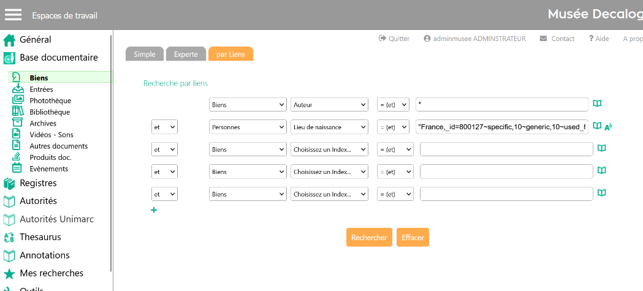Viewport: 643px width, 291px height.
Task: Open the hamburger menu icon
Action: tap(13, 15)
